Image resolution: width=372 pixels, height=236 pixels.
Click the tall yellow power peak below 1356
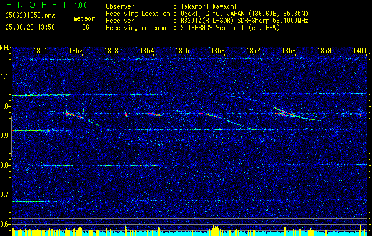point(215,231)
